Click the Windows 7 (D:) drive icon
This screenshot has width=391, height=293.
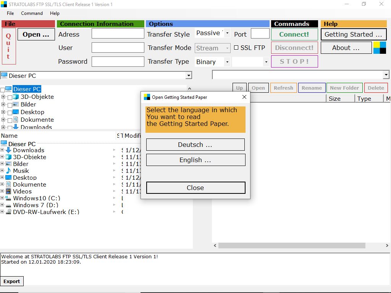[x=8, y=205]
